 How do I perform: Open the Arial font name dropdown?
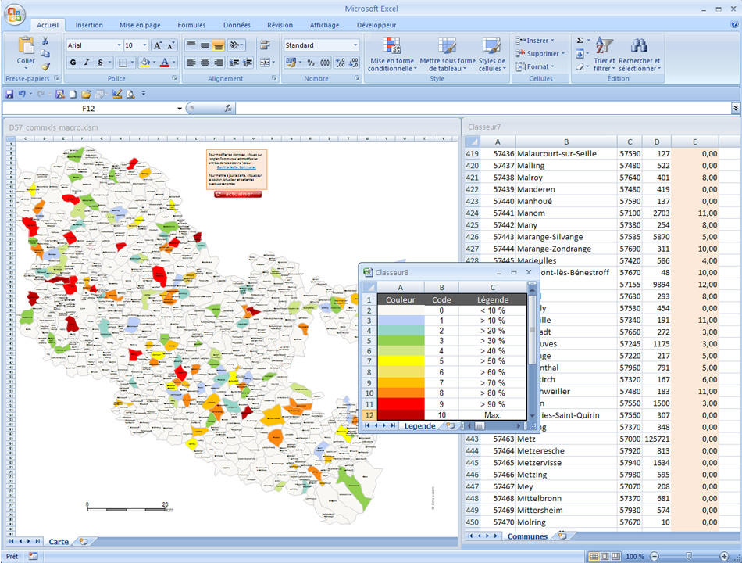tap(120, 45)
